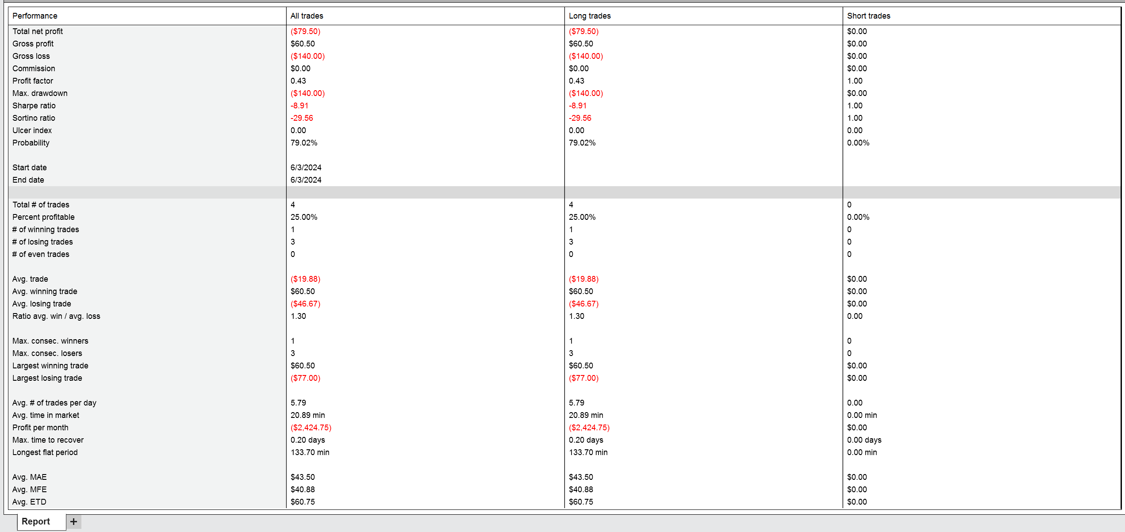Image resolution: width=1125 pixels, height=532 pixels.
Task: Click the Ulcer index row label
Action: (32, 130)
